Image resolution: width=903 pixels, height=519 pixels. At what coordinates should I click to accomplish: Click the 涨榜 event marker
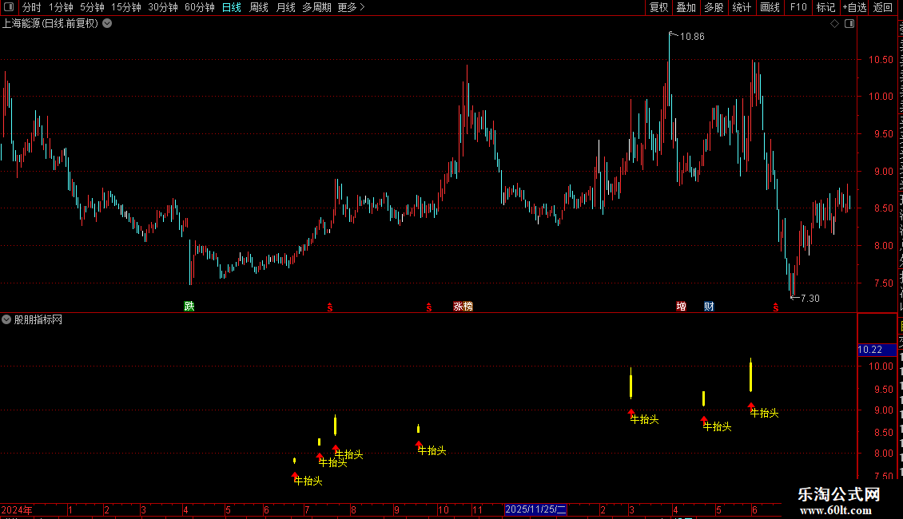click(x=463, y=306)
